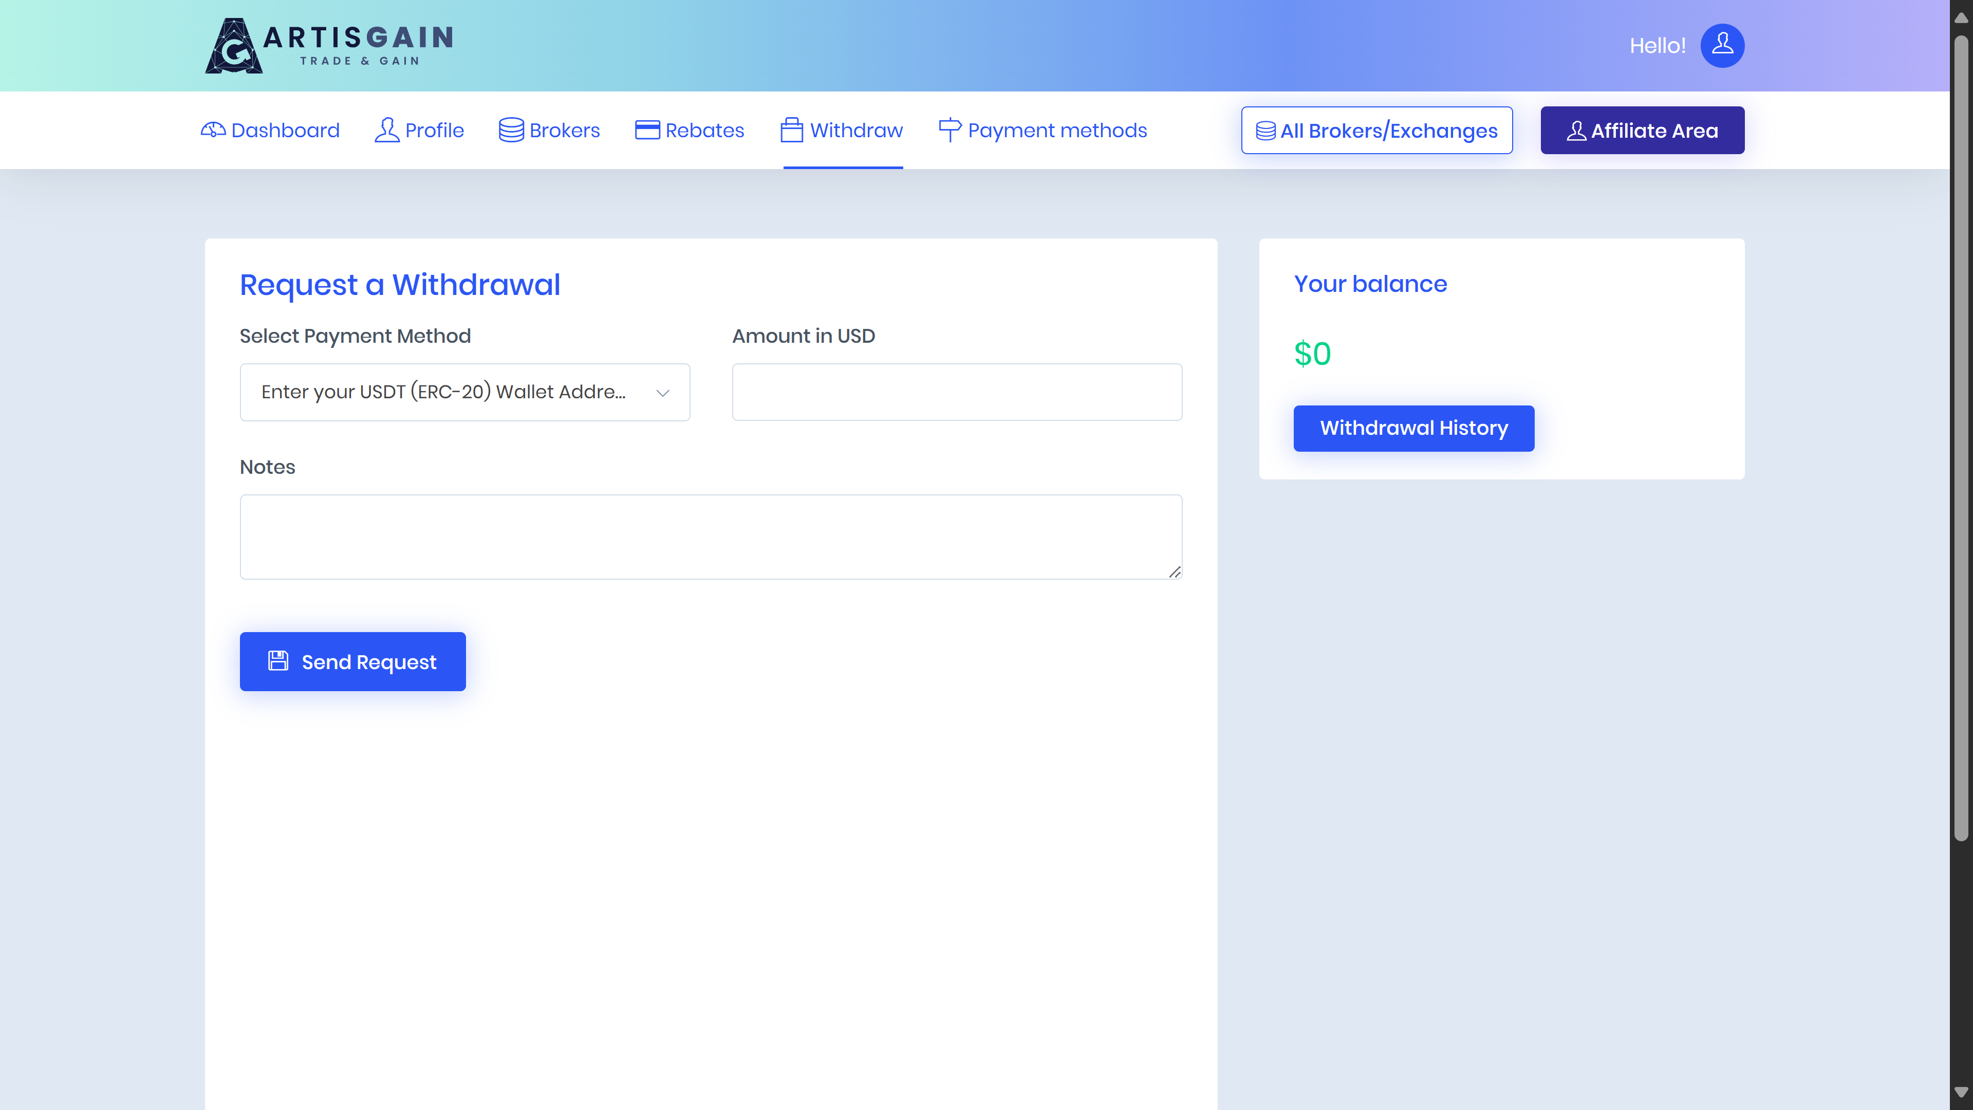
Task: Open the user avatar icon
Action: click(x=1722, y=46)
